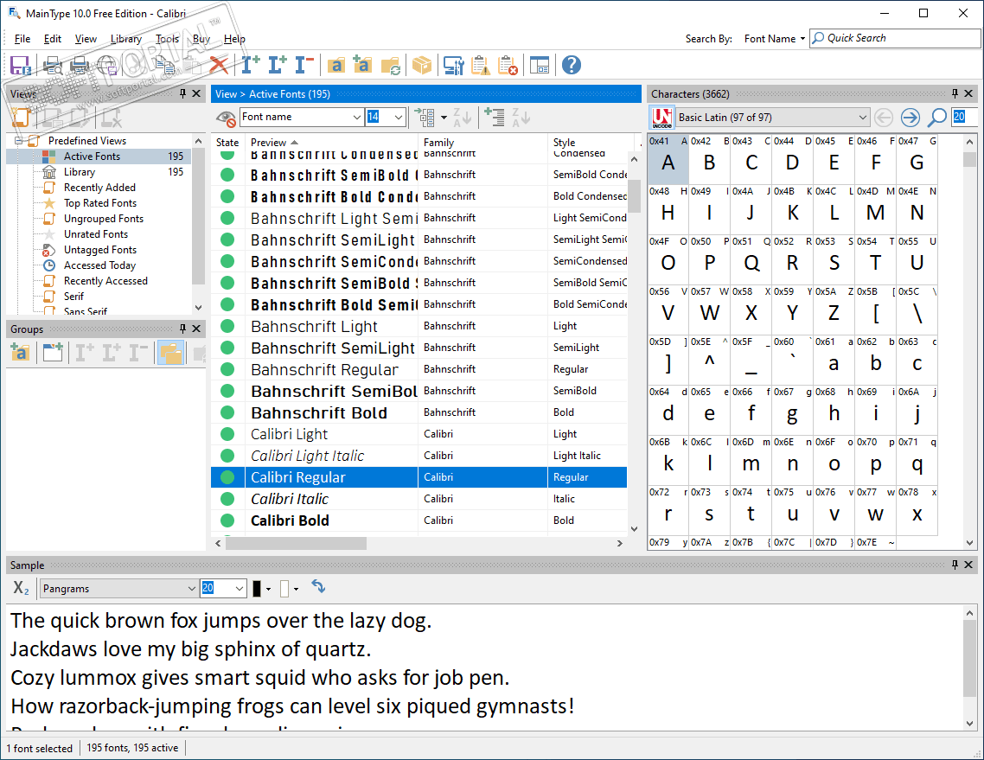Toggle green state circle for Calibri Bold
The image size is (984, 760).
(227, 521)
